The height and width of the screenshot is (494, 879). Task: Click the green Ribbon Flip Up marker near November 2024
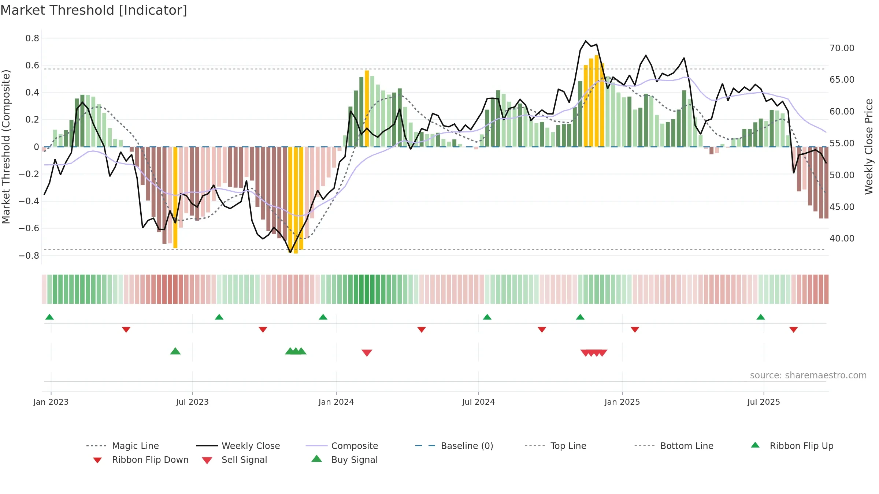[580, 317]
